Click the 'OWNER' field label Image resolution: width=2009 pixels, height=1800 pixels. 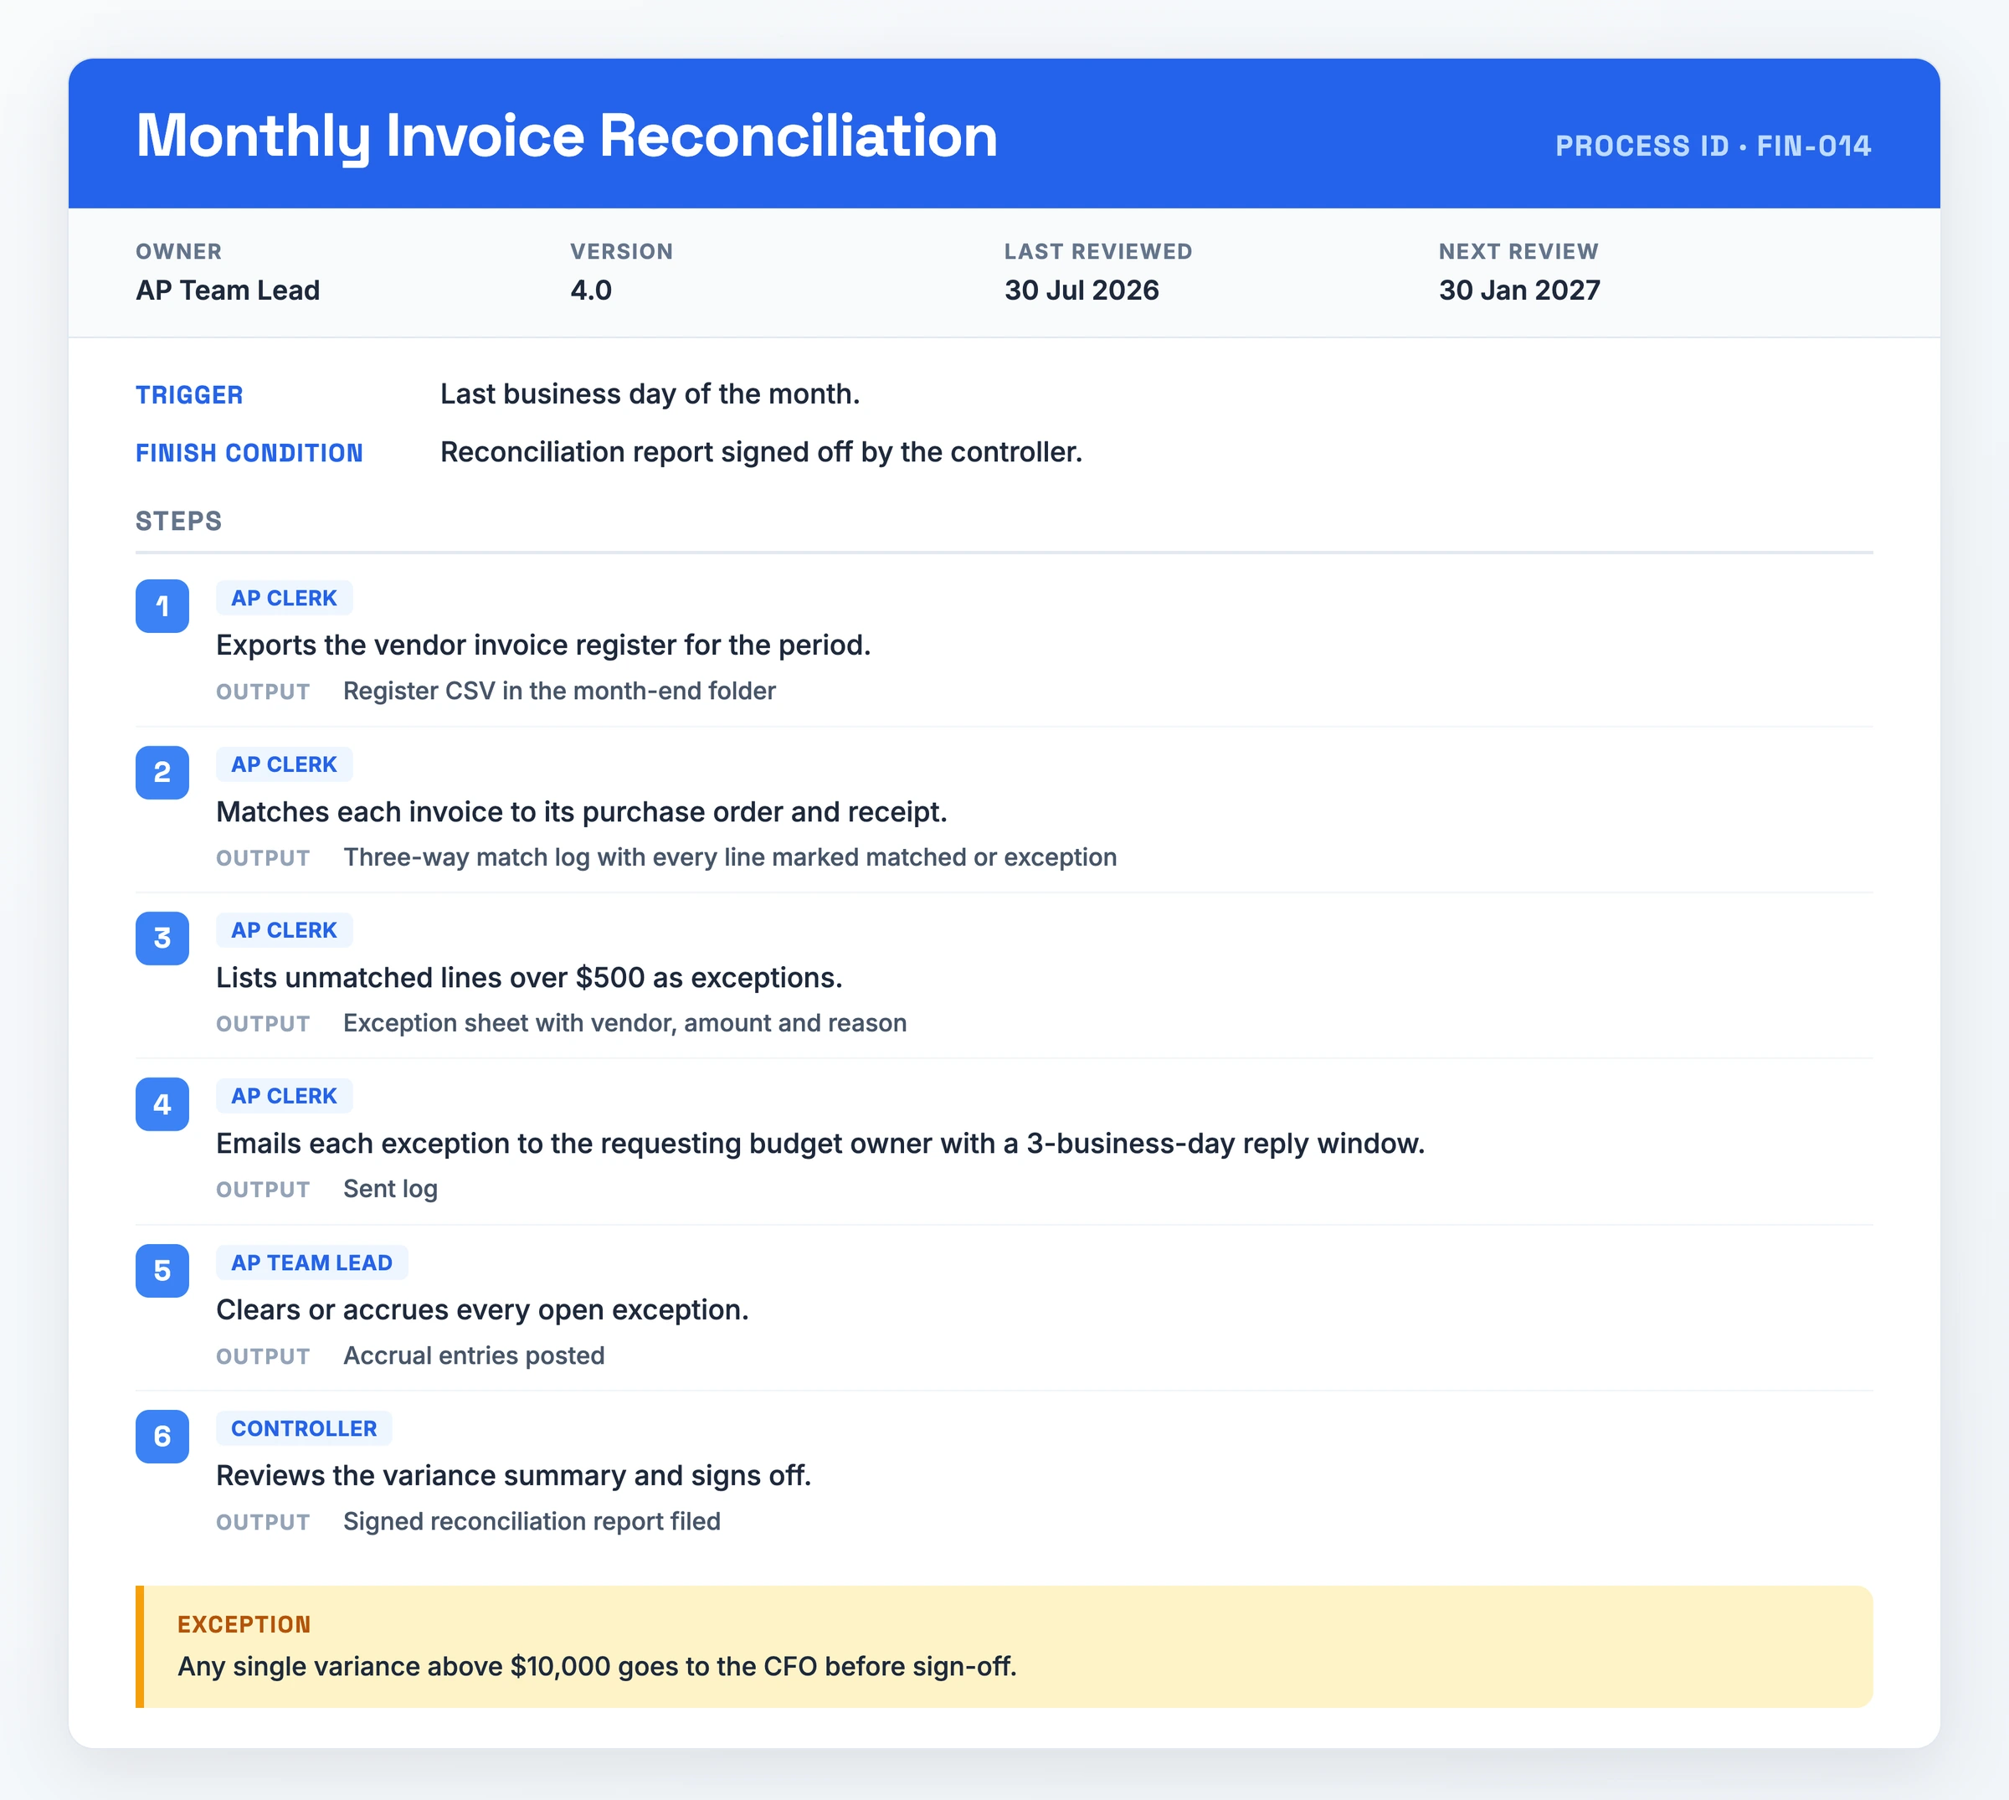tap(179, 251)
